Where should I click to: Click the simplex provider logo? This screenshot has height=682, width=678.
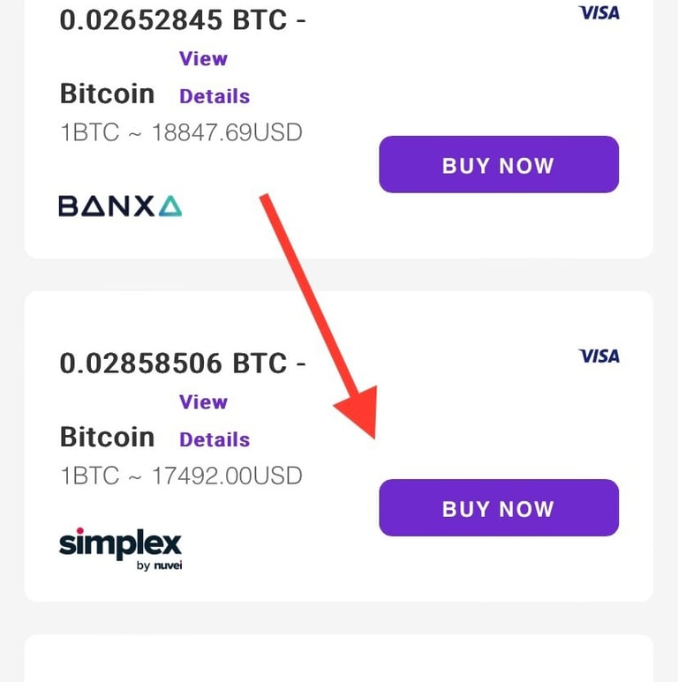pos(120,542)
